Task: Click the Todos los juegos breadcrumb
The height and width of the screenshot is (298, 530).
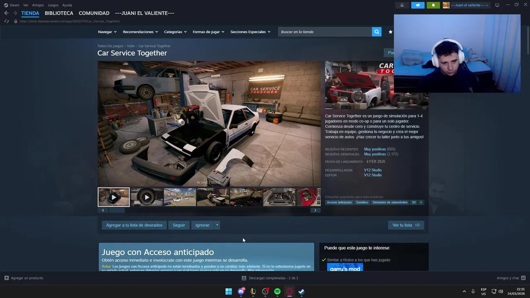Action: [x=110, y=46]
